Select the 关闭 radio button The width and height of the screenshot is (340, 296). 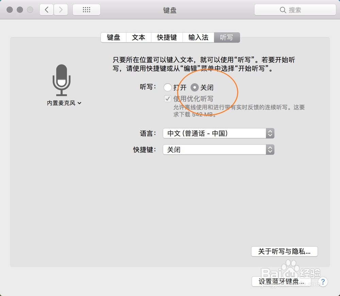pos(194,87)
